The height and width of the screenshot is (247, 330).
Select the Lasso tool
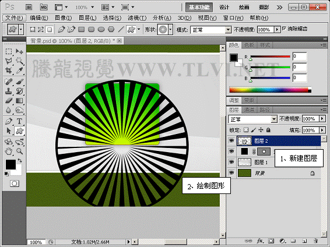tap(9, 61)
